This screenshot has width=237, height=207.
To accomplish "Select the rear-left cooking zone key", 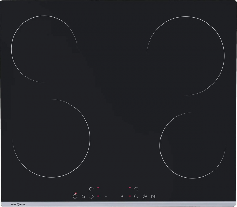I will tap(91, 189).
